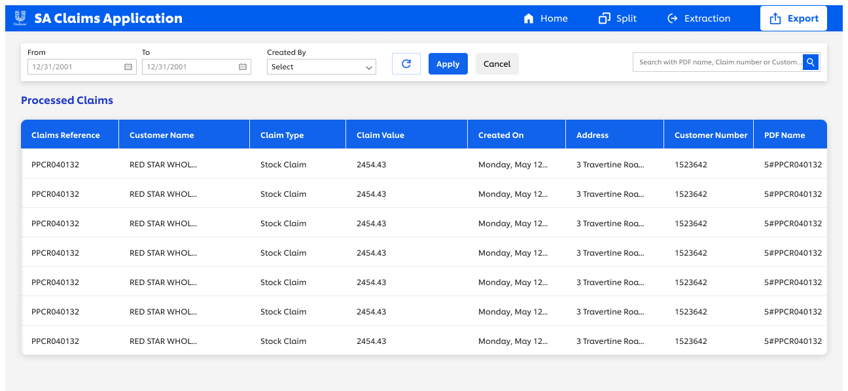Viewport: 848px width, 391px height.
Task: Click the refresh filters icon button
Action: 406,63
